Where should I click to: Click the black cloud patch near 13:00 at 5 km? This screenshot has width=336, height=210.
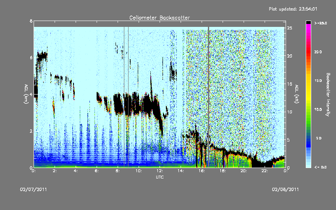coord(173,73)
